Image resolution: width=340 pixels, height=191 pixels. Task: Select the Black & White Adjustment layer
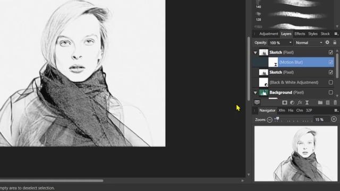point(293,82)
